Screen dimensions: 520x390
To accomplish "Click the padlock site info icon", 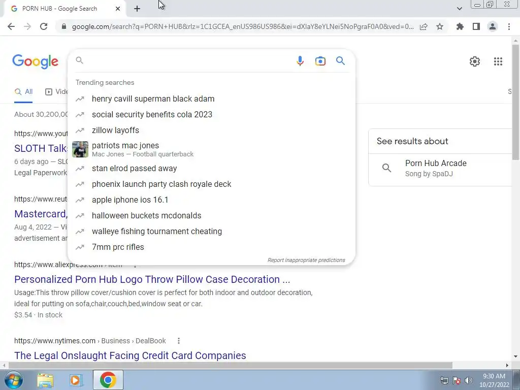I will pos(64,26).
